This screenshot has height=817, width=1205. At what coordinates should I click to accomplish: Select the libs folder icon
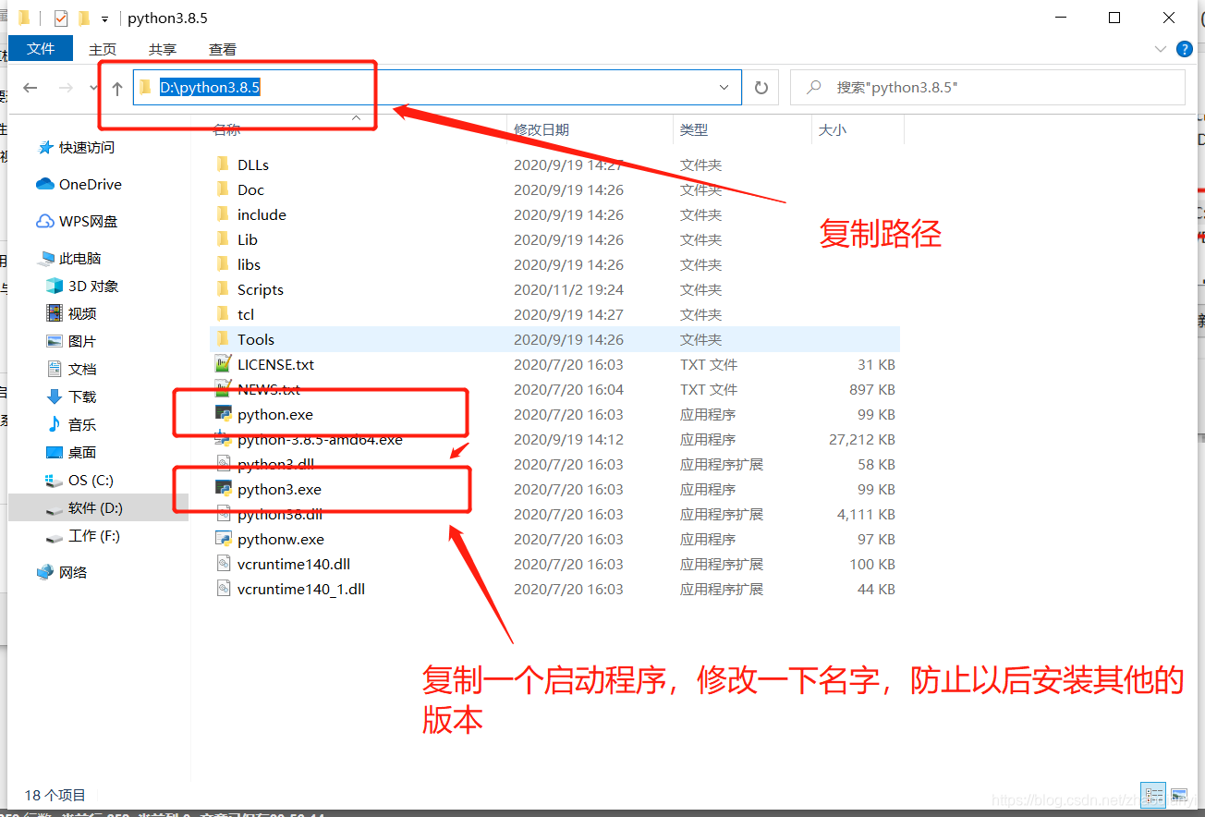click(223, 264)
